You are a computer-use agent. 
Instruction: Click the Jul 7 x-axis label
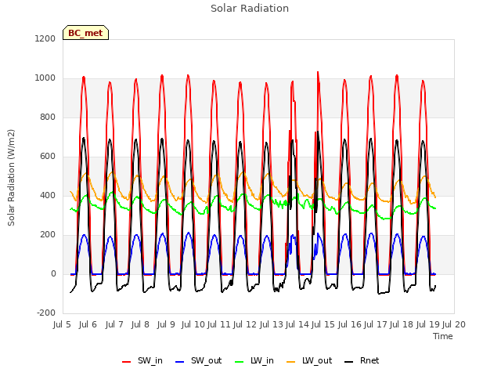(x=114, y=324)
